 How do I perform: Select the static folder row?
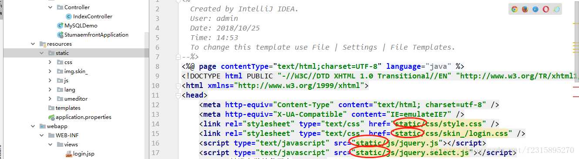(x=76, y=53)
